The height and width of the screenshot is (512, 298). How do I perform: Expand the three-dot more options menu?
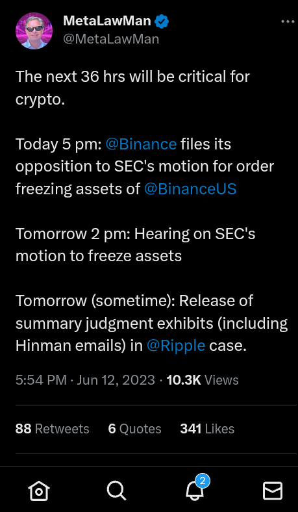[x=288, y=21]
